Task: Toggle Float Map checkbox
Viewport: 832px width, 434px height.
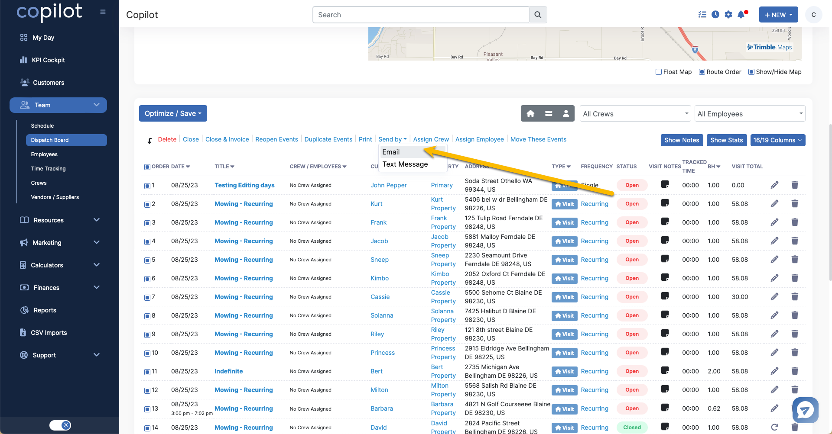Action: (x=659, y=72)
